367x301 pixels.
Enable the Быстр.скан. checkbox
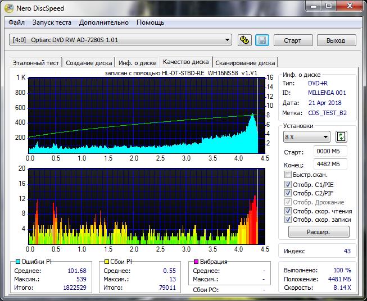point(288,175)
